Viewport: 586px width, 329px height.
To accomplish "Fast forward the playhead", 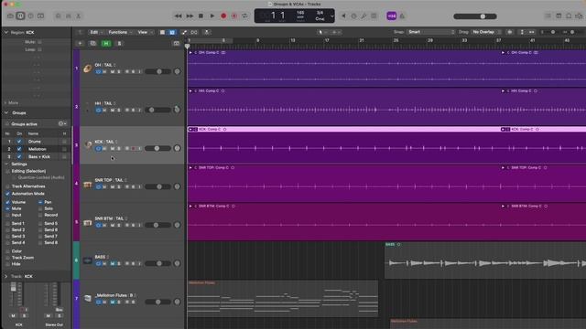I will coord(190,16).
